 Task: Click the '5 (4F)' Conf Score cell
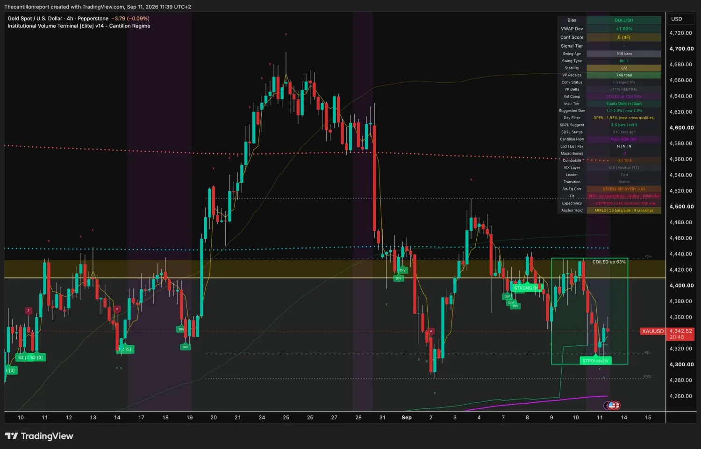(x=624, y=37)
